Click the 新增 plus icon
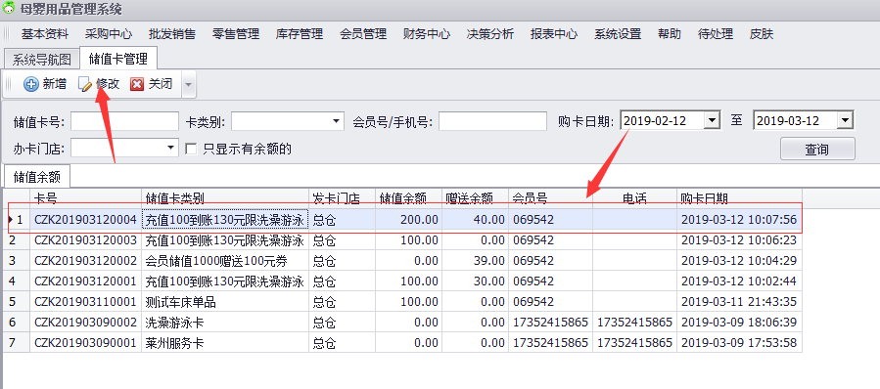880x389 pixels. tap(31, 84)
